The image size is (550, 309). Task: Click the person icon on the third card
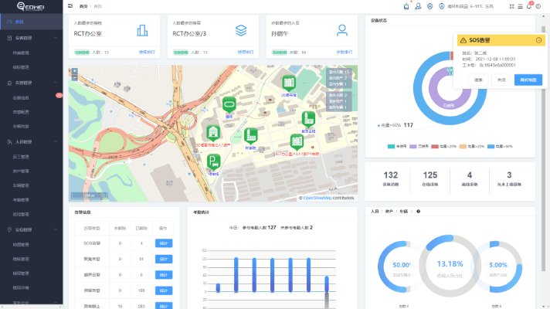pos(342,31)
